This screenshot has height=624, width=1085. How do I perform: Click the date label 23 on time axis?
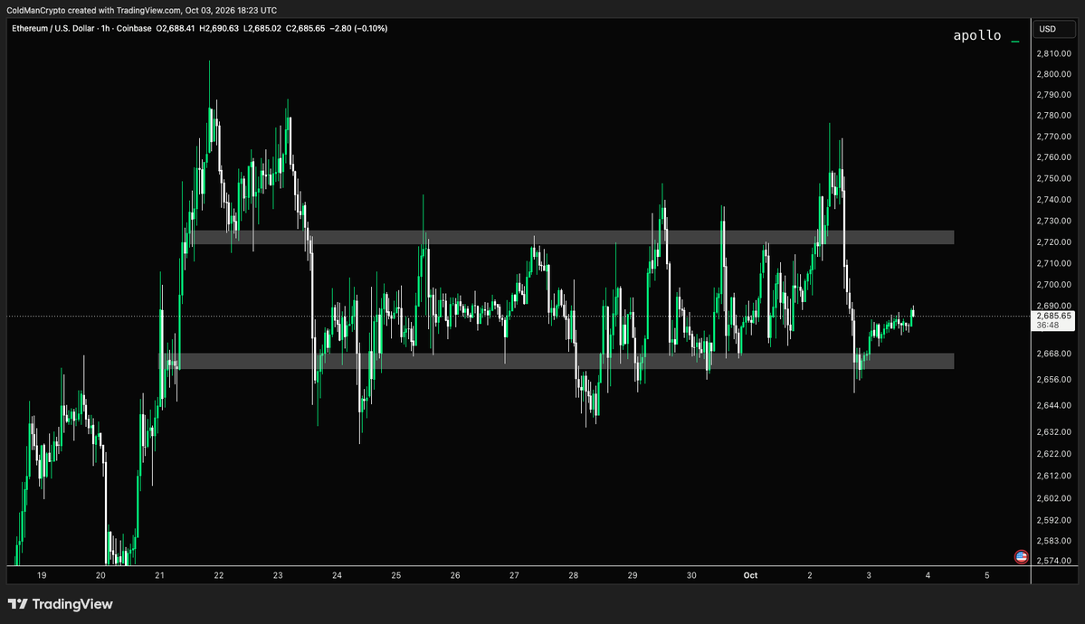coord(278,575)
